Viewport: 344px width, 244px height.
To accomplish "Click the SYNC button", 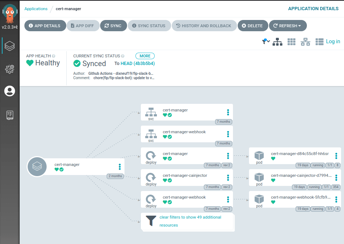I will tap(113, 26).
